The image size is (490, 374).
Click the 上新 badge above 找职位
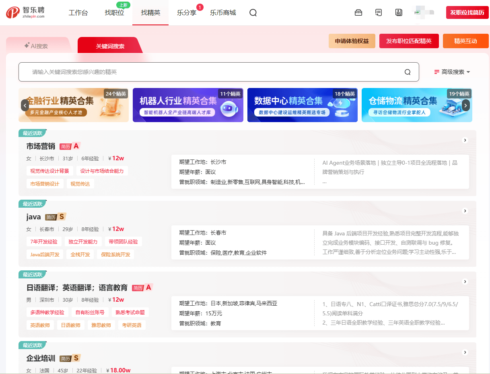tap(123, 5)
